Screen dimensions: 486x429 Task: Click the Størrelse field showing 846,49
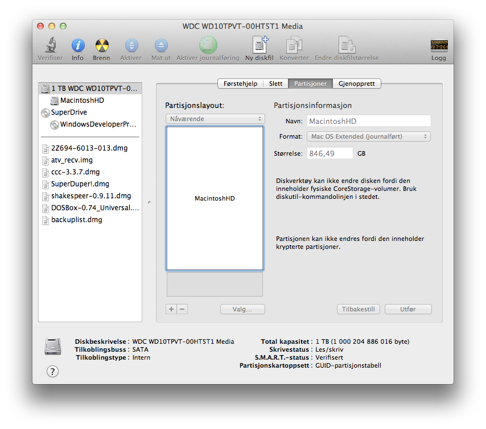(330, 153)
